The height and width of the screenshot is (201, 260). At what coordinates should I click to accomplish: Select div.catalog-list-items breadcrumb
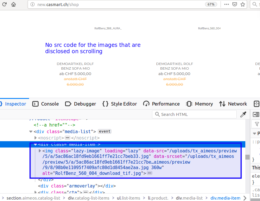(x=89, y=198)
